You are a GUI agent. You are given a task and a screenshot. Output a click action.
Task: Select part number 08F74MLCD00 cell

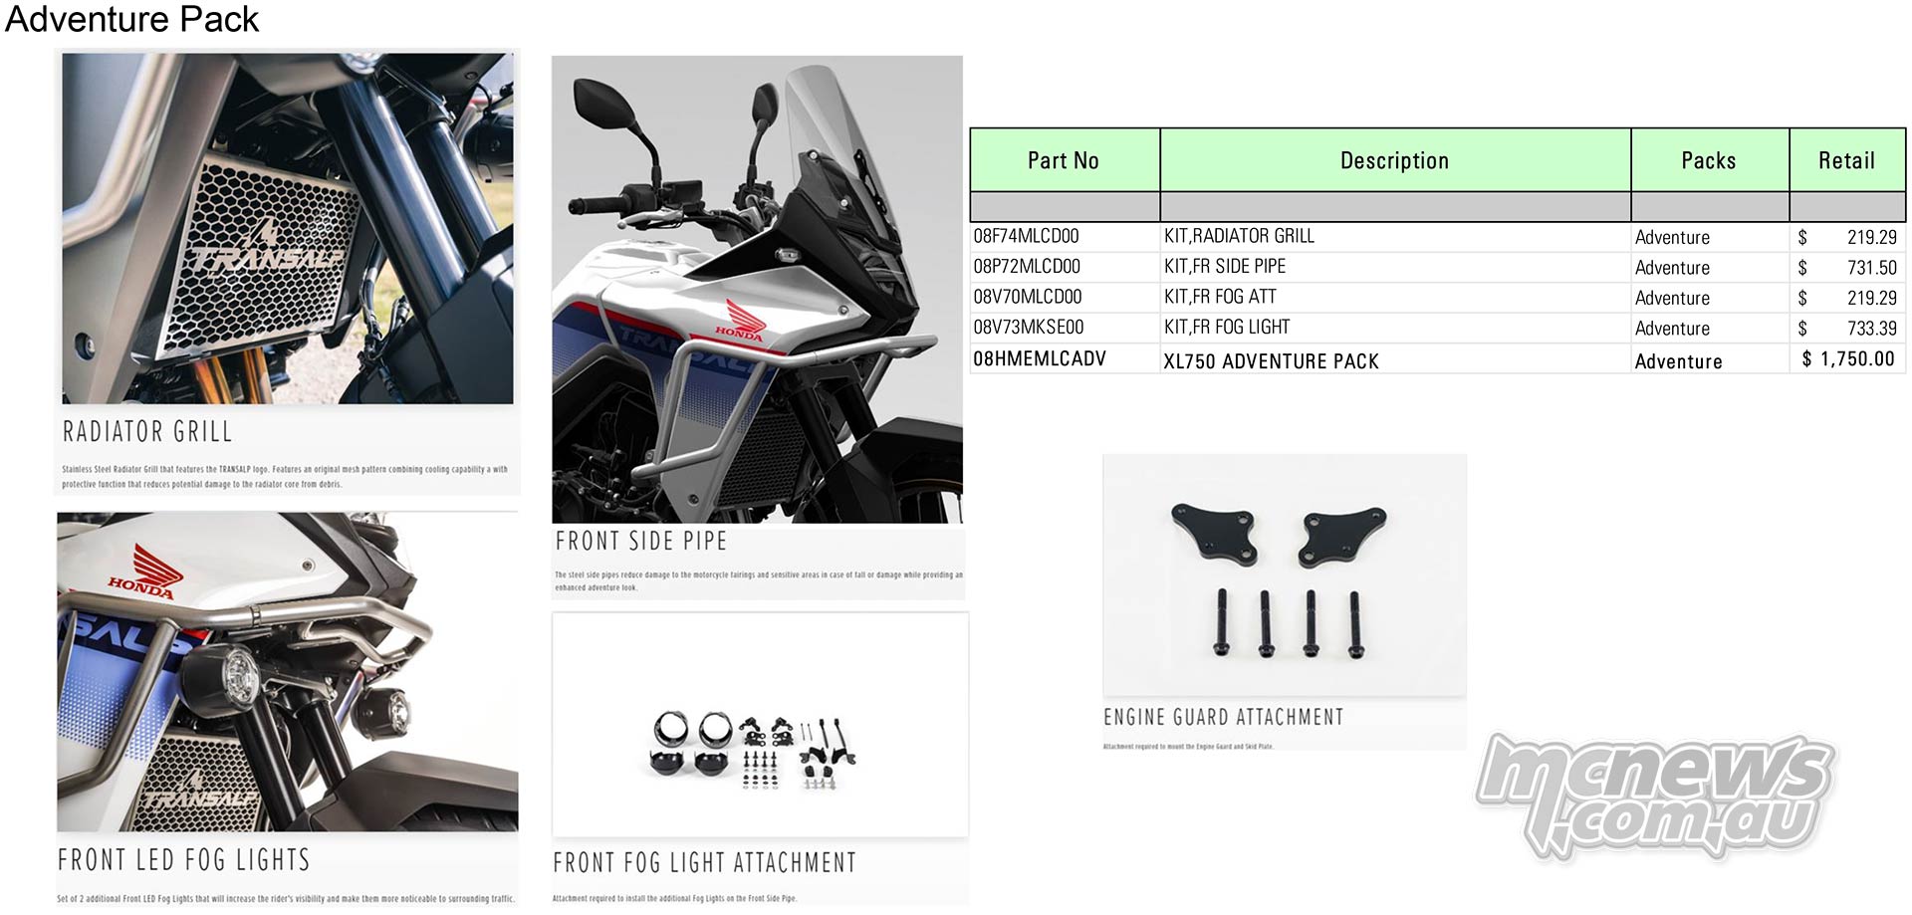click(x=1065, y=237)
